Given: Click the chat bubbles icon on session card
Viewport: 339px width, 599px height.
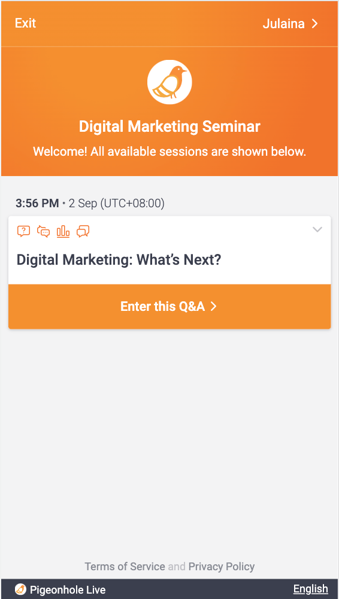Looking at the screenshot, I should 83,231.
